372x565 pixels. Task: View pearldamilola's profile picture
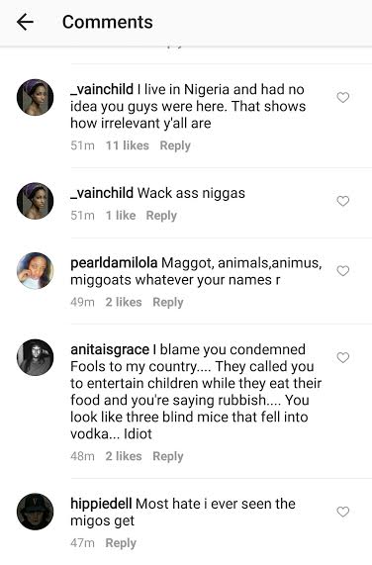coord(36,270)
